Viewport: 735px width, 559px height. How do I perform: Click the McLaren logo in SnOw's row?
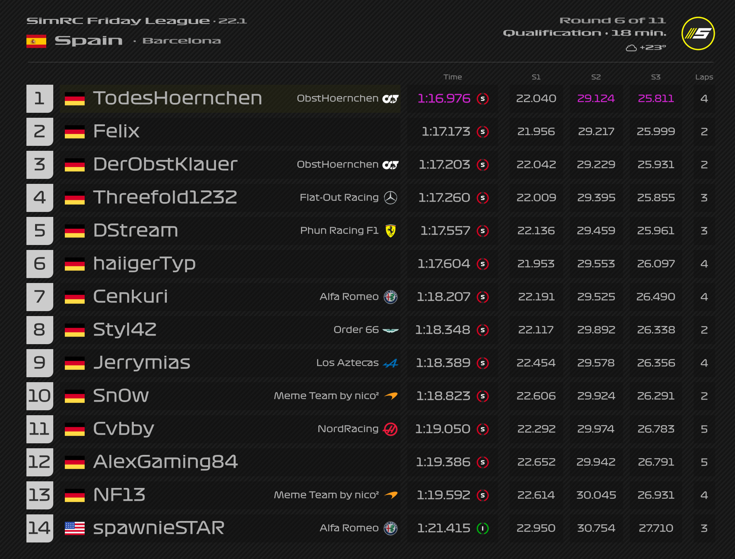coord(390,396)
